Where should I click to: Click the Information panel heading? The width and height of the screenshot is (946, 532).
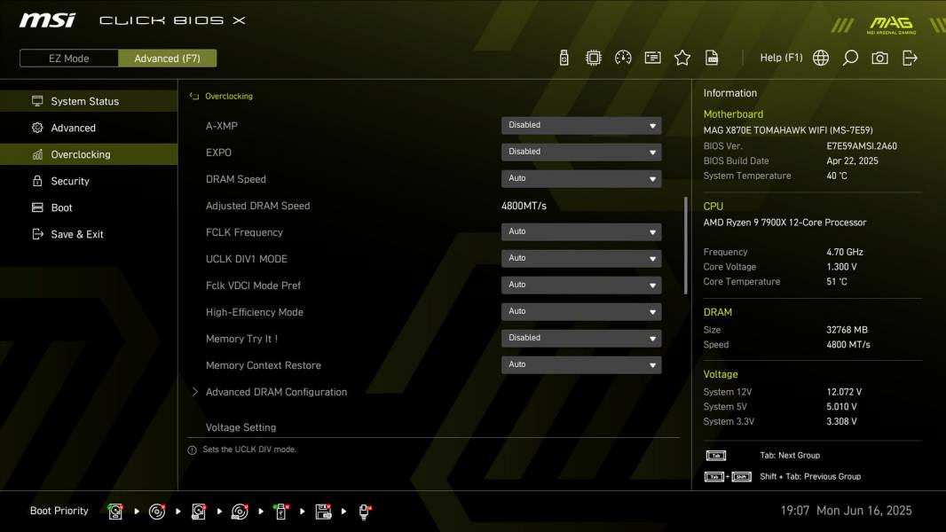[730, 93]
